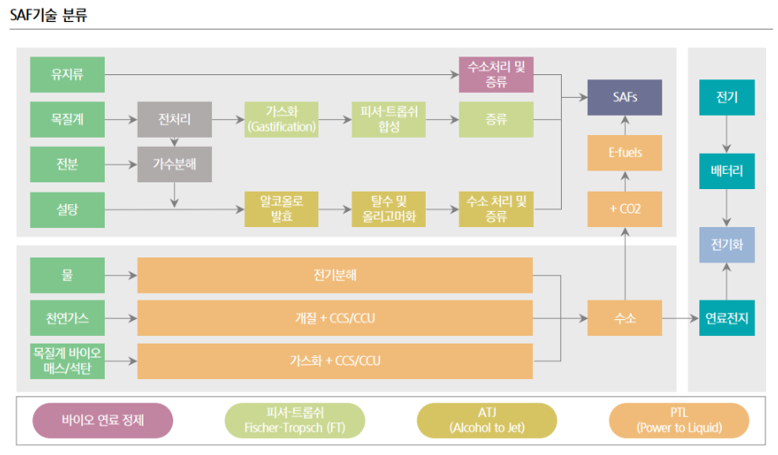Image resolution: width=778 pixels, height=455 pixels.
Task: Click the green '목질계' box above '전분'
Action: [x=68, y=120]
